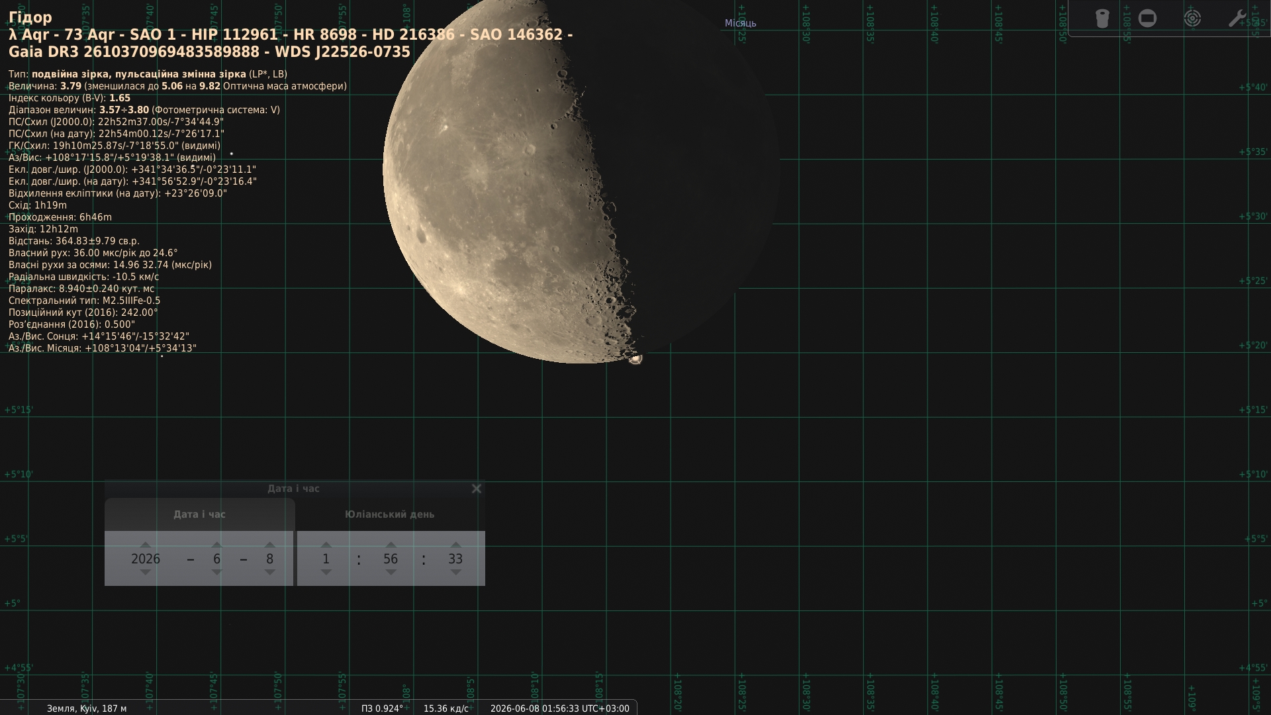
Task: Click the day field showing 8
Action: [x=269, y=559]
